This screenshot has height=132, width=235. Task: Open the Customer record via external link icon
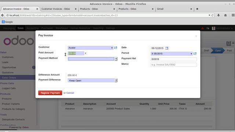click(x=116, y=48)
